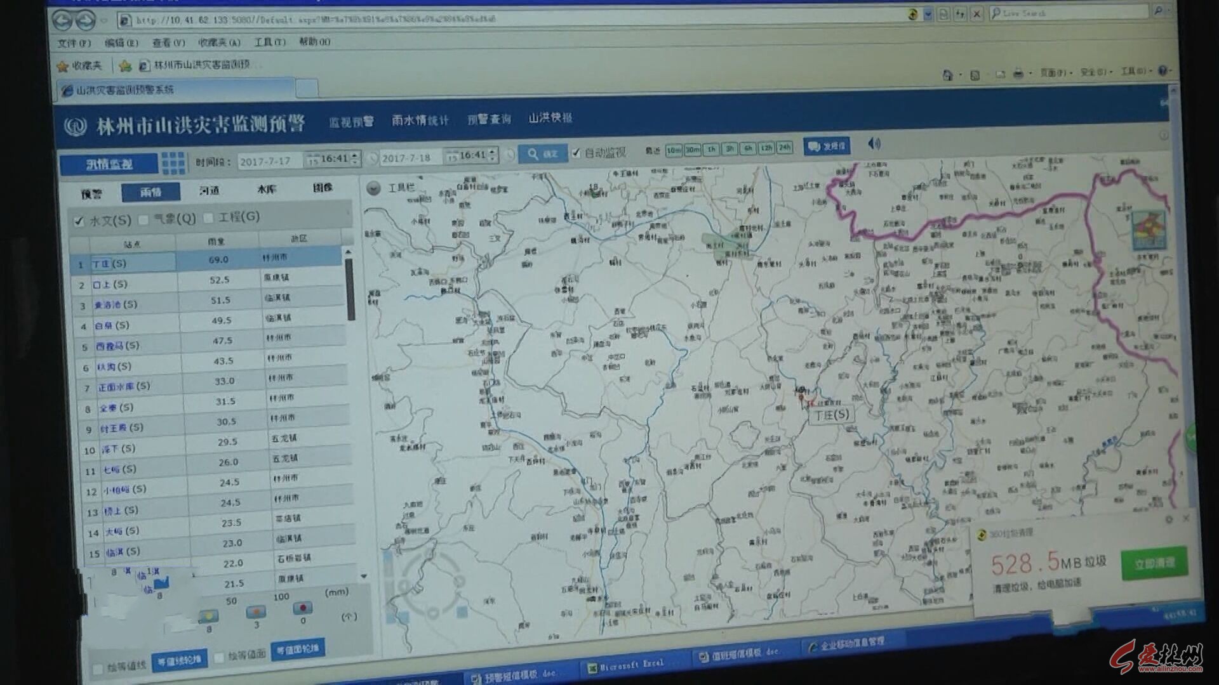
Task: Increase end time with stepper up arrow
Action: [492, 151]
